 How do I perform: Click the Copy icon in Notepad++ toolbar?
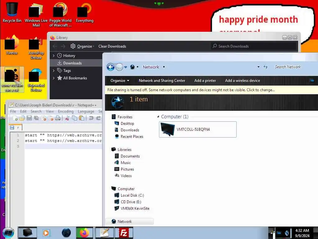point(75,118)
